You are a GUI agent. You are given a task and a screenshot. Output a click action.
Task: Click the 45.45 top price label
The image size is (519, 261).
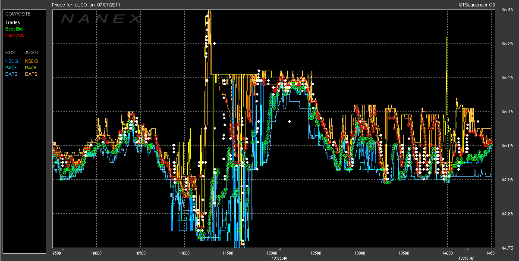tap(507, 9)
